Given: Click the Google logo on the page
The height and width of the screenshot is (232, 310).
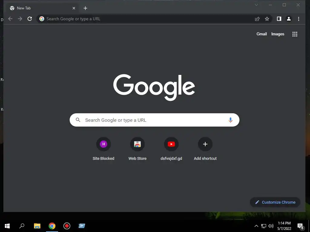Looking at the screenshot, I should 154,87.
